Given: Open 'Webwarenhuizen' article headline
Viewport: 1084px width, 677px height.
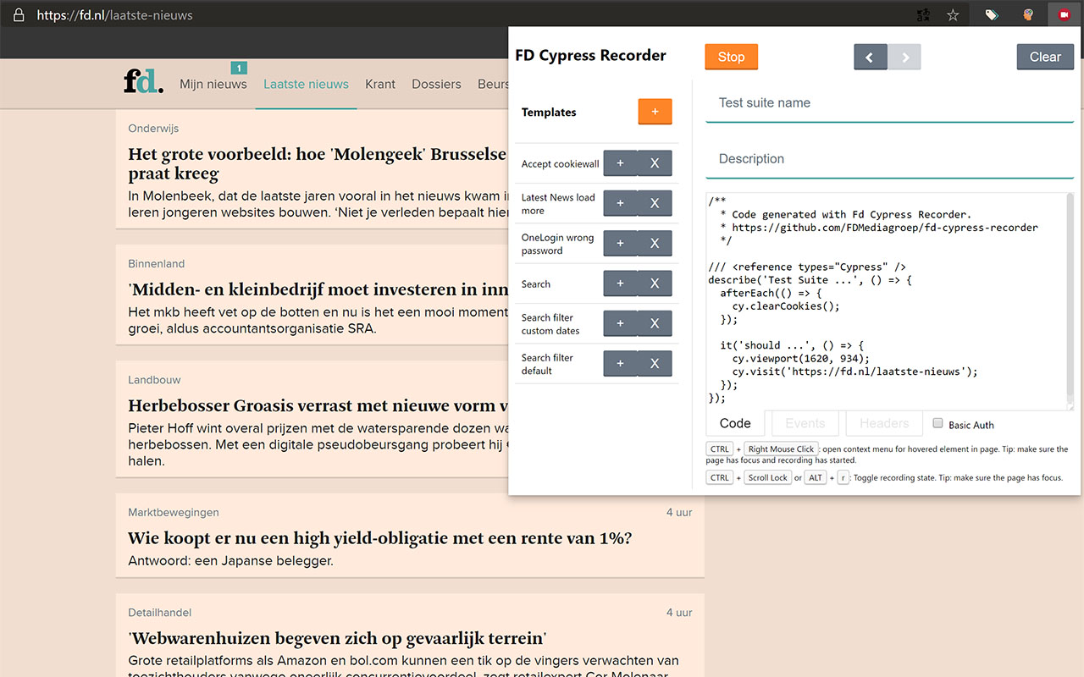Looking at the screenshot, I should point(337,638).
